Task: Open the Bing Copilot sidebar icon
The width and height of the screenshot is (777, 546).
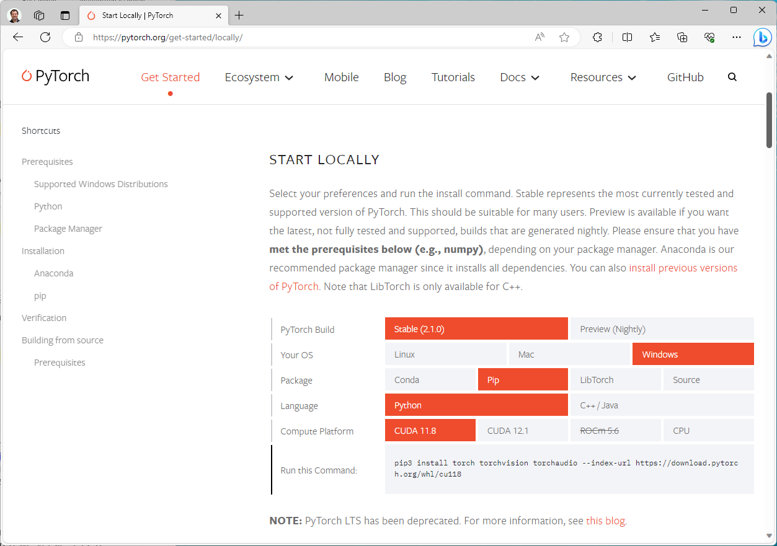Action: [762, 37]
